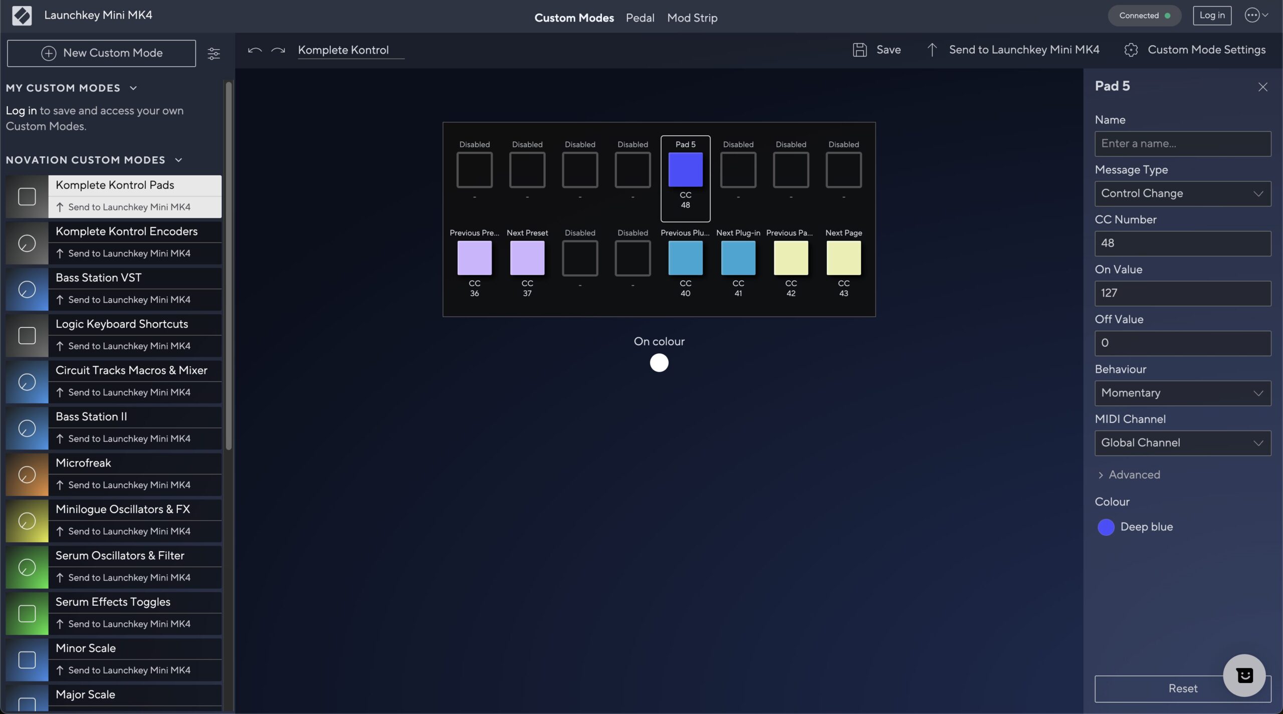Click the Reset button
The width and height of the screenshot is (1283, 714).
point(1168,688)
